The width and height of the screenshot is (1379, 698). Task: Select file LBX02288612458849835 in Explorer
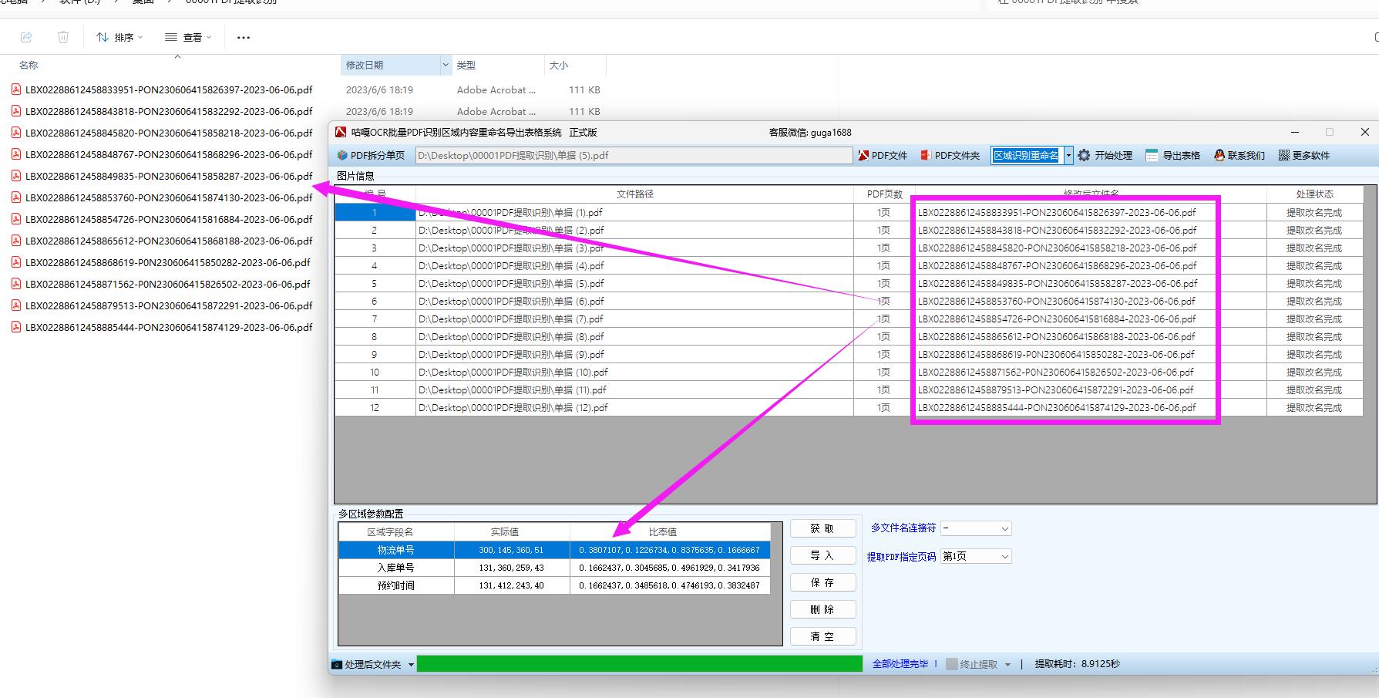click(168, 176)
